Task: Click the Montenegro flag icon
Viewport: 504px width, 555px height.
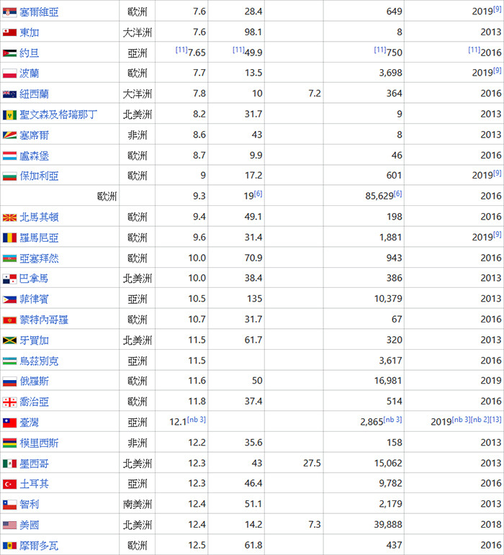Action: tap(9, 320)
